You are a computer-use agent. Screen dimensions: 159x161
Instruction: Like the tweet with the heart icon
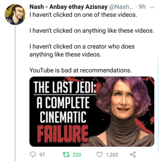(99, 155)
